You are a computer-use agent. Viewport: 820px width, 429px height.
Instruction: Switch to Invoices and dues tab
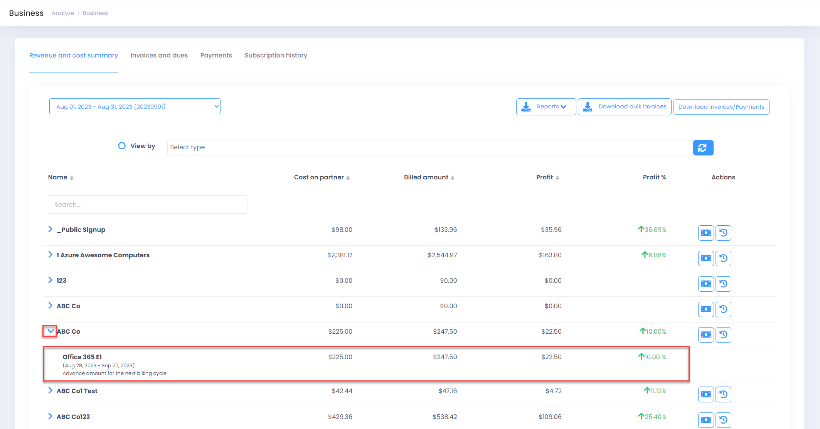pos(159,56)
